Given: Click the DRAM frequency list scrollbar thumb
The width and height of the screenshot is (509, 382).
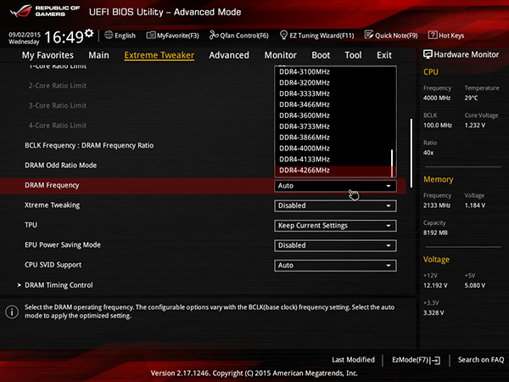Looking at the screenshot, I should 392,163.
